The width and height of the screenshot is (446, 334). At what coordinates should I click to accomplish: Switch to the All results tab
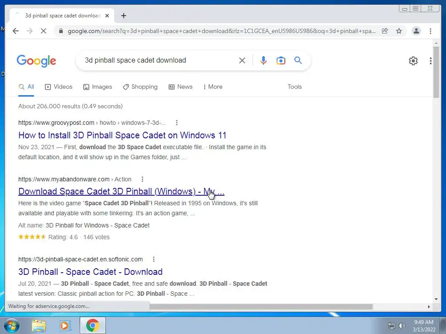26,87
